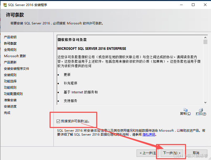Select the Microsoft 更新 step

click(15, 56)
